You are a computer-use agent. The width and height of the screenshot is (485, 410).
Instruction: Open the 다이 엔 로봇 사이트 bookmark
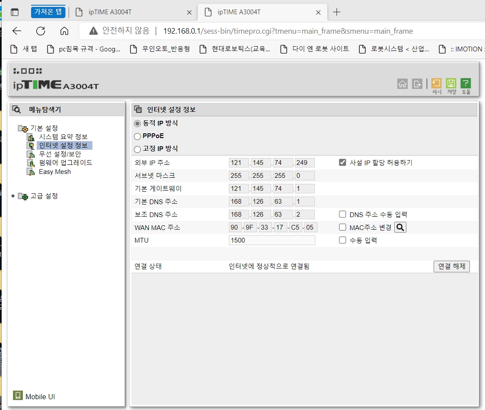point(315,49)
